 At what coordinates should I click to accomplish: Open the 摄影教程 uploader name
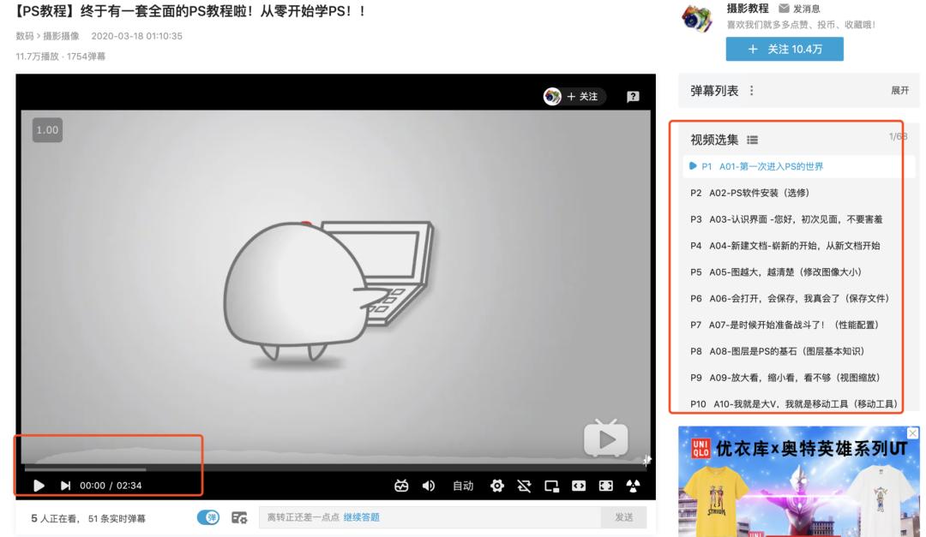(x=748, y=9)
